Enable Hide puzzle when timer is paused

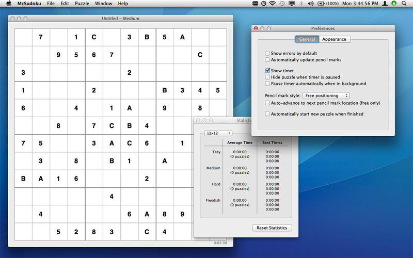click(x=267, y=77)
